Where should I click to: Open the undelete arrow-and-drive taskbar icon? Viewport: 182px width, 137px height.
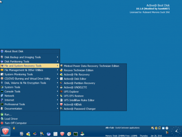tap(82, 134)
